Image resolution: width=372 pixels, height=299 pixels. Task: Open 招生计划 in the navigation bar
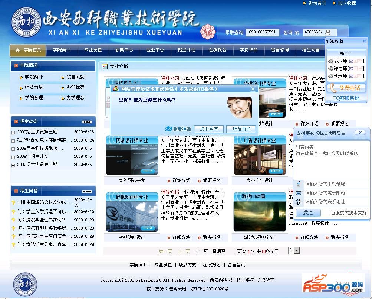pyautogui.click(x=186, y=50)
